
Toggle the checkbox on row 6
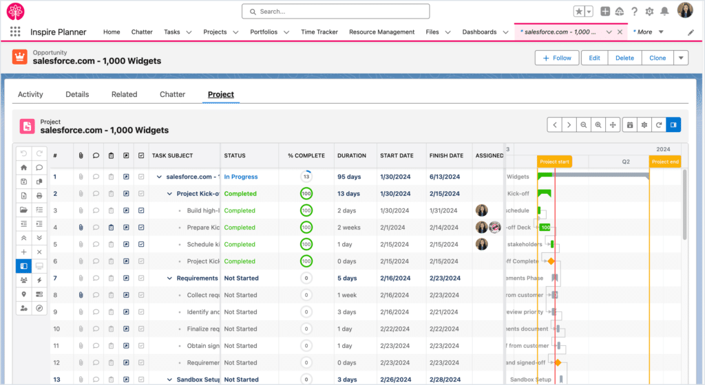pos(141,261)
